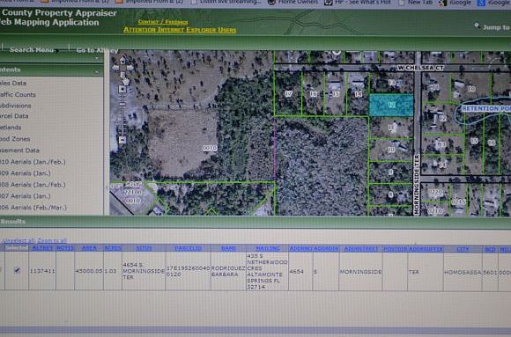The width and height of the screenshot is (511, 337).
Task: Select the Easement Data layer
Action: [x=19, y=150]
